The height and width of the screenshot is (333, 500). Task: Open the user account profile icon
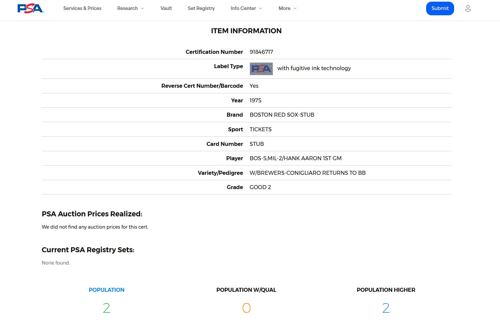click(468, 8)
